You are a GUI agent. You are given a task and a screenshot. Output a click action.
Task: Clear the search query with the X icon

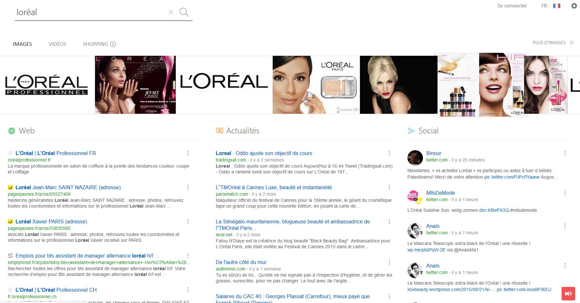(x=171, y=12)
